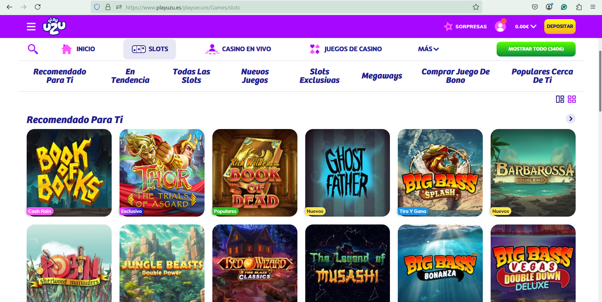Open the user profile avatar
Viewport: 602px width, 302px height.
click(500, 26)
